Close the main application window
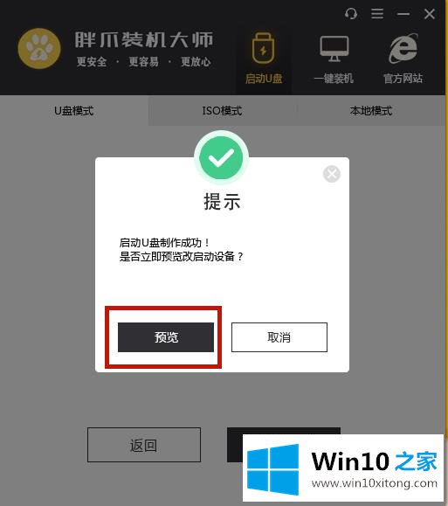 [x=430, y=14]
